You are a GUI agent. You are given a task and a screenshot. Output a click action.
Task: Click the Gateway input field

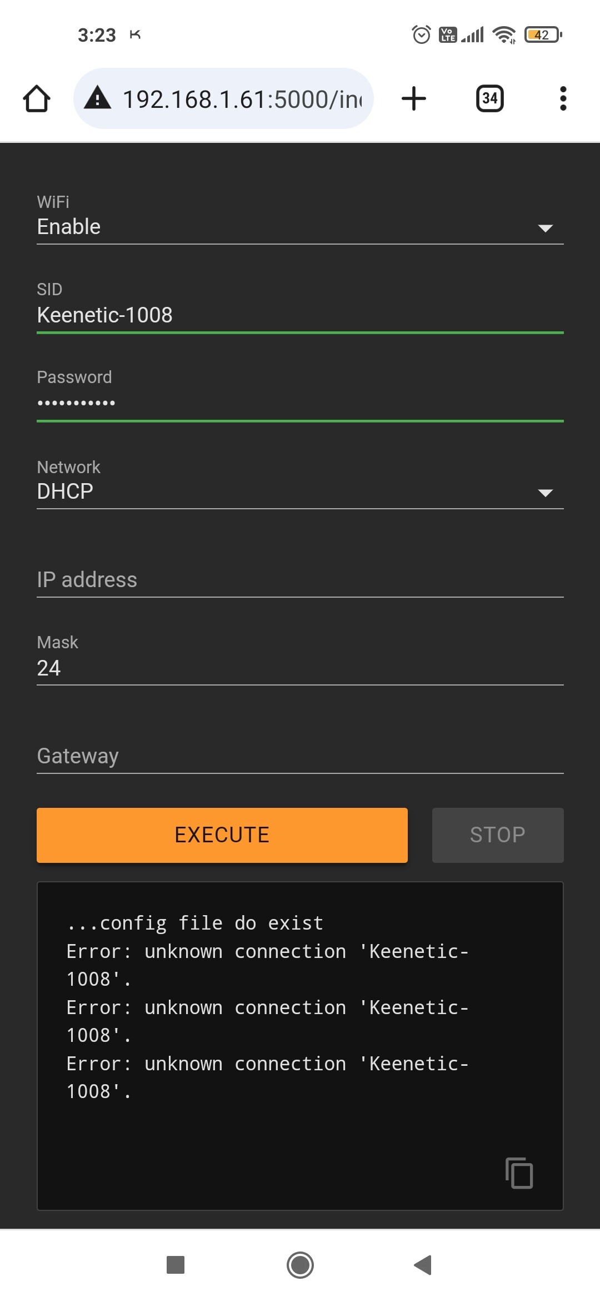click(300, 756)
